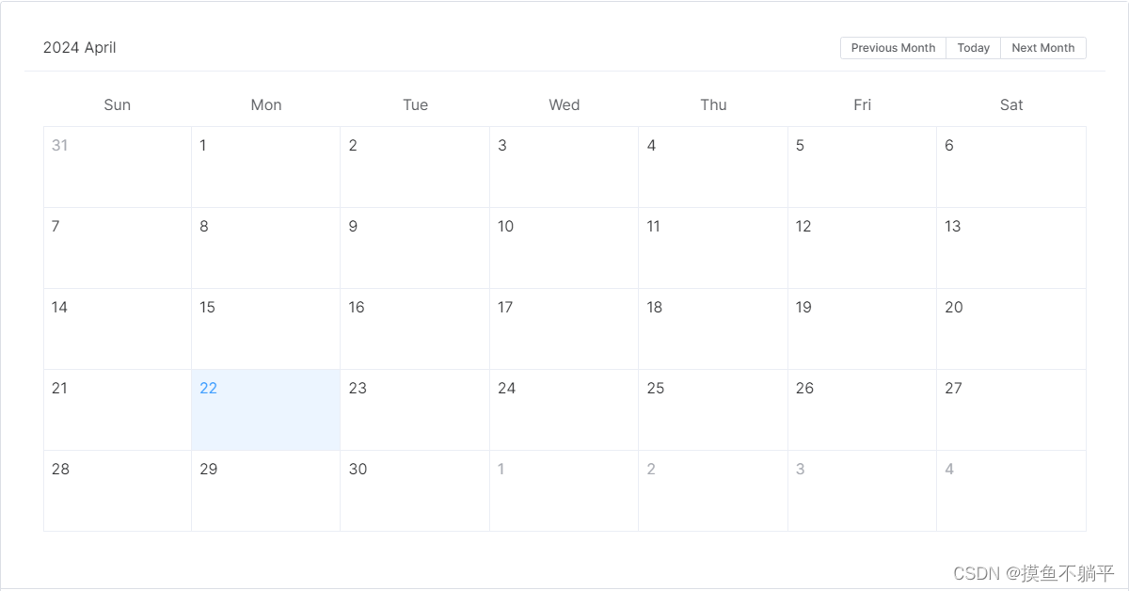Image resolution: width=1129 pixels, height=591 pixels.
Task: Click the April 5 Friday cell
Action: click(x=862, y=167)
